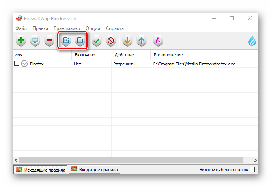This screenshot has height=187, width=271.
Task: Open the Файл menu
Action: [21, 28]
